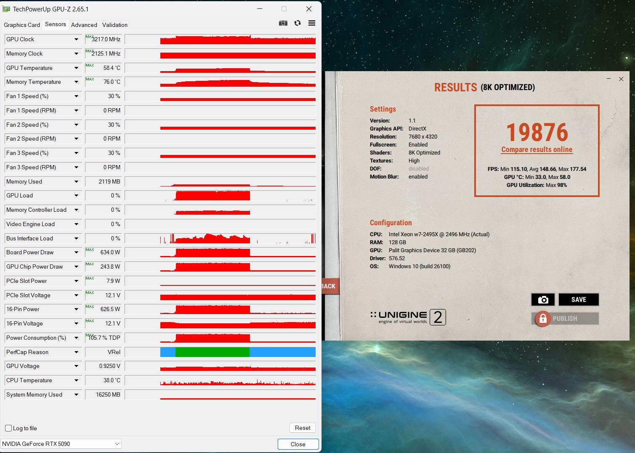Click the resolution value 7680 x 4320

423,137
